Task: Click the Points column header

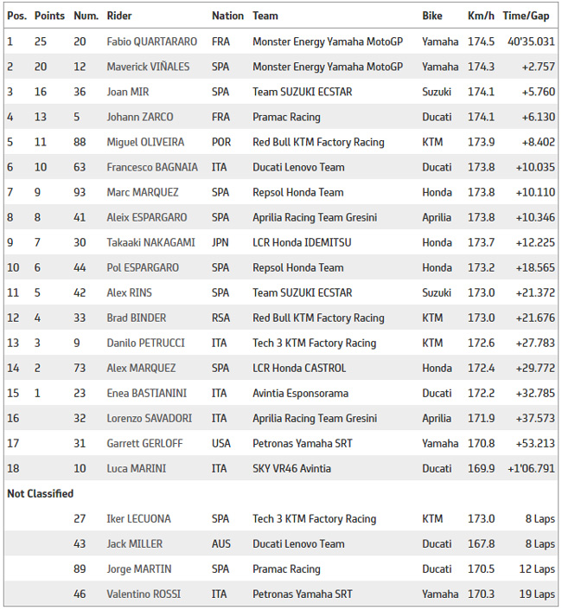Action: pos(49,16)
